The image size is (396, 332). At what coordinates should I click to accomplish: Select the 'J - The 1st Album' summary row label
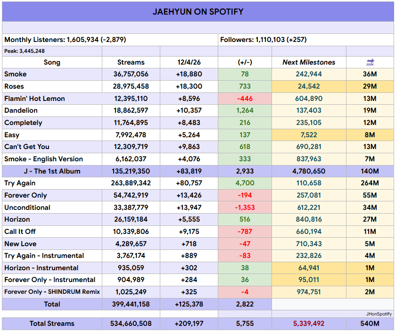pyautogui.click(x=52, y=171)
